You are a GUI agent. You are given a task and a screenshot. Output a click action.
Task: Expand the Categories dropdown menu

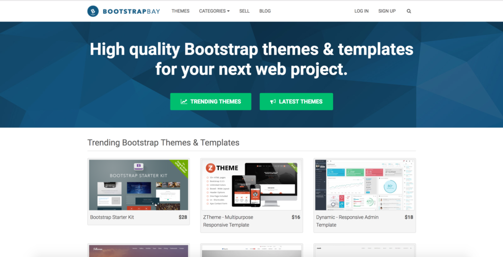(214, 11)
